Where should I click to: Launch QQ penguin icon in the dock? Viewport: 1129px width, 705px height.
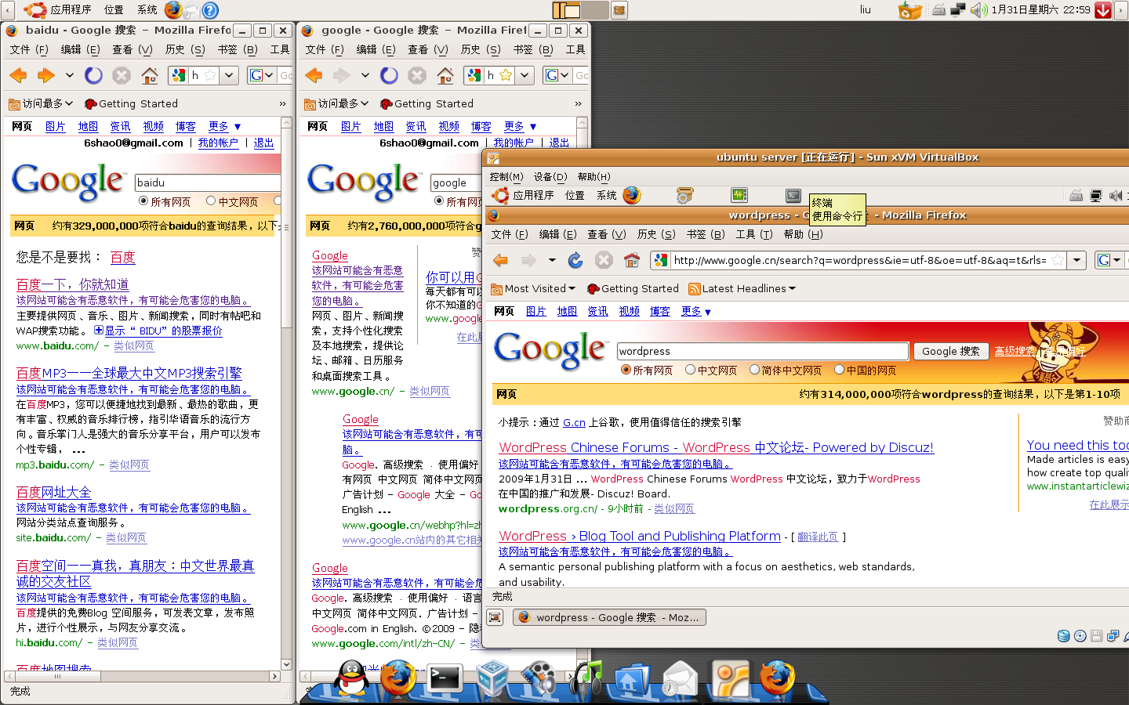[x=351, y=678]
